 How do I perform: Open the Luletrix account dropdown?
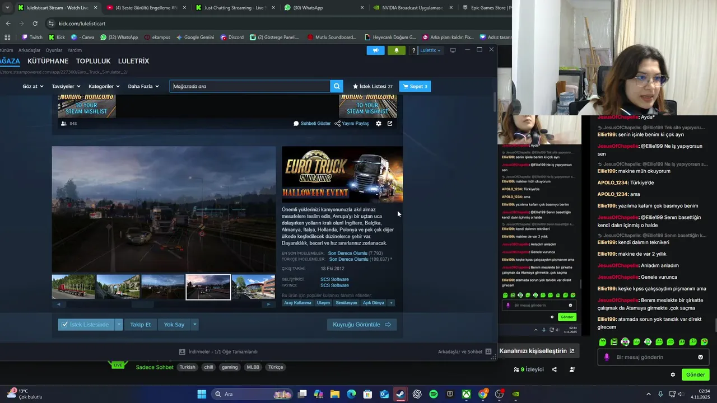click(x=430, y=50)
